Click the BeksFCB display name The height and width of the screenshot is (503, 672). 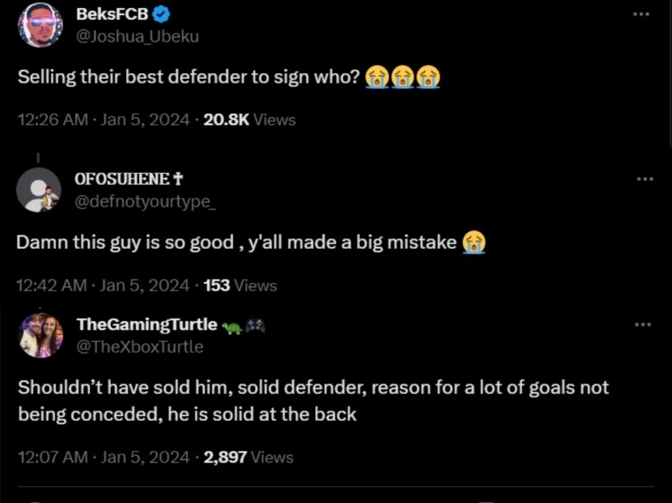(x=113, y=14)
